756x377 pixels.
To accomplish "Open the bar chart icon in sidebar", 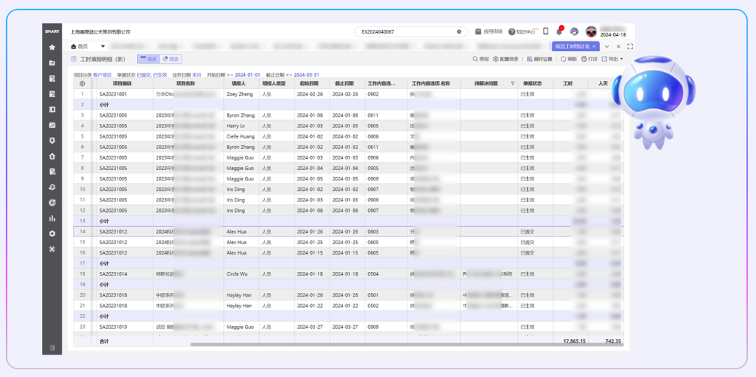I will tap(52, 218).
